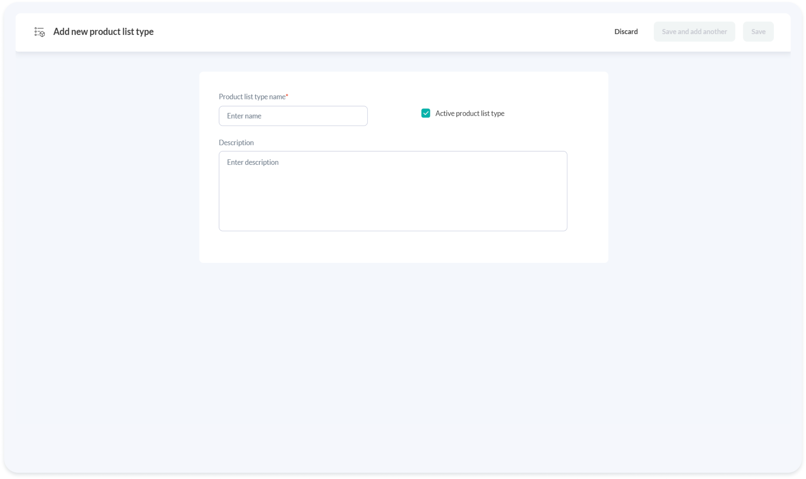The image size is (806, 479).
Task: Discard the new product list type
Action: coord(626,32)
